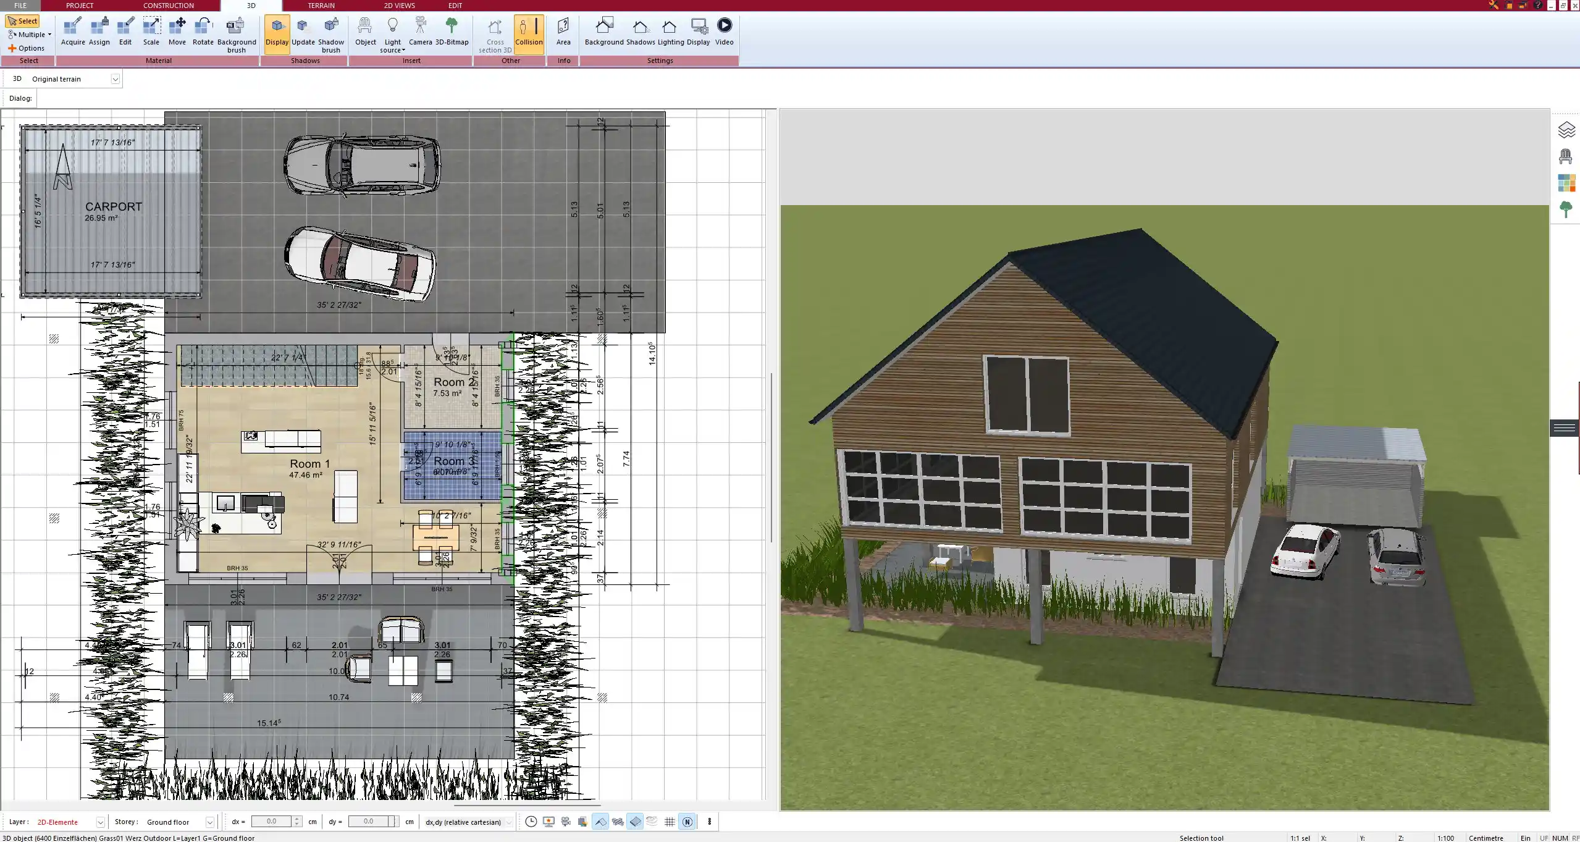Expand the Layer 2D-Elemente dropdown
The height and width of the screenshot is (842, 1580).
100,822
